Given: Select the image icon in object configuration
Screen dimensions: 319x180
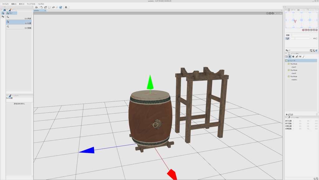Looking at the screenshot, I should pos(287,56).
